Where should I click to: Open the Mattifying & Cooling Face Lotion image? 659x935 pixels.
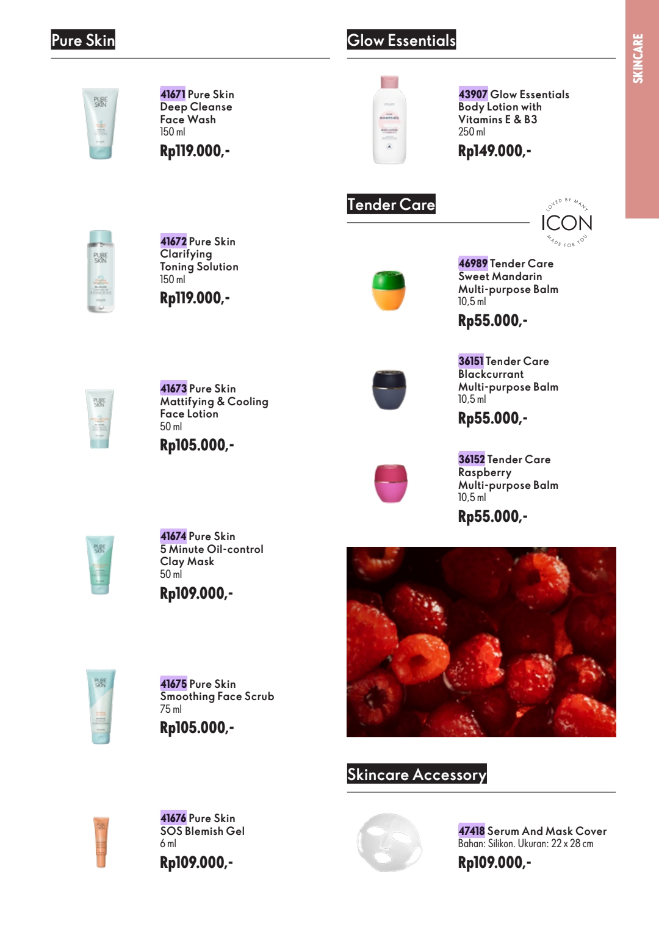point(99,419)
